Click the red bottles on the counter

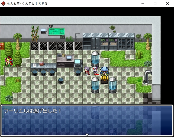point(41,64)
